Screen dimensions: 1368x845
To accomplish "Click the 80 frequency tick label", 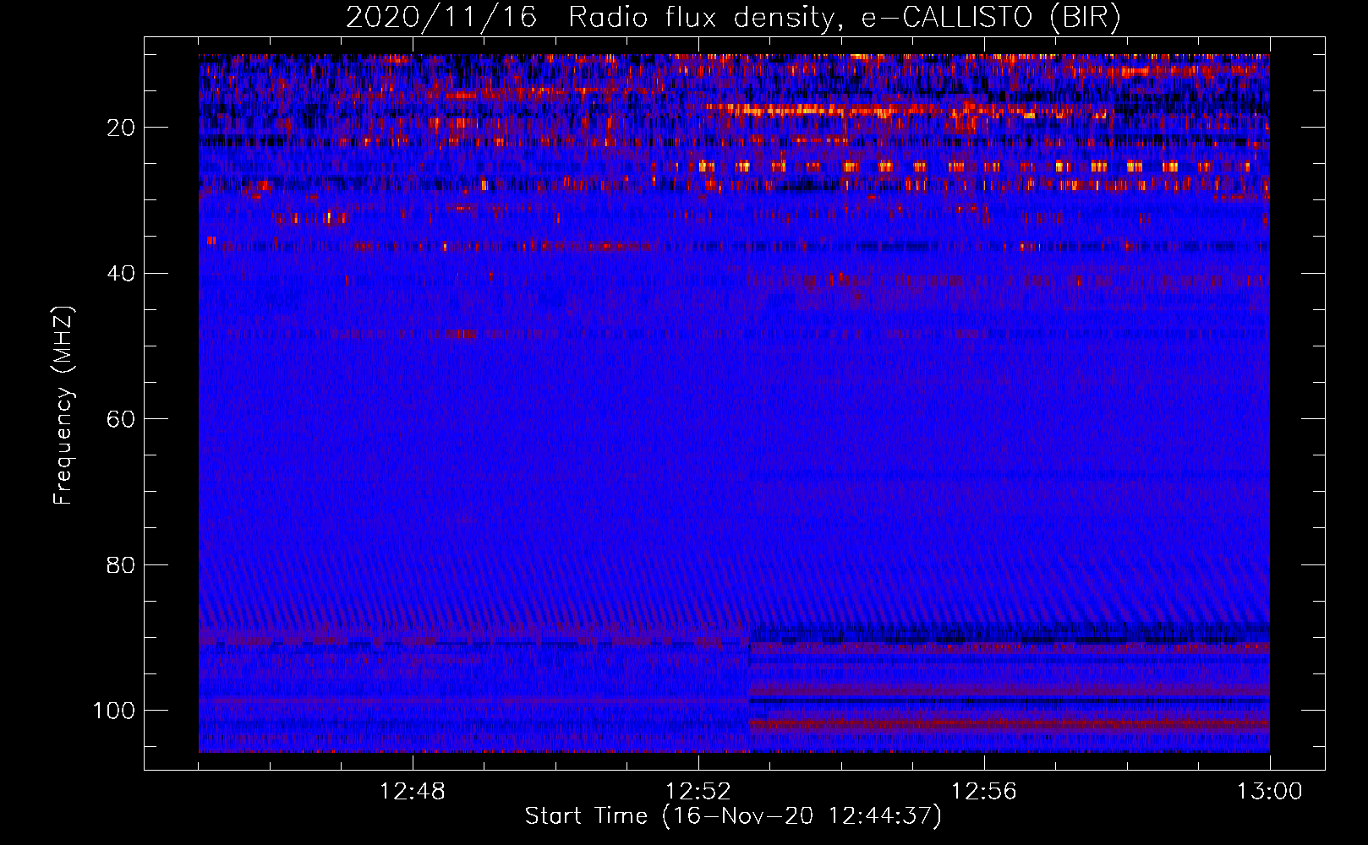I will tap(122, 564).
